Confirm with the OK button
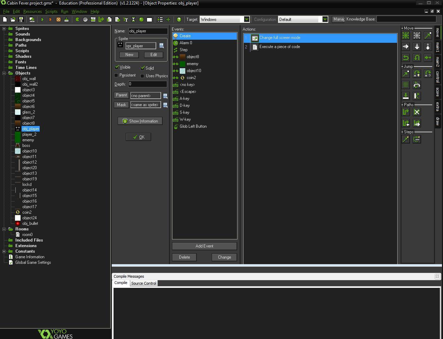The width and height of the screenshot is (443, 339). pyautogui.click(x=138, y=137)
